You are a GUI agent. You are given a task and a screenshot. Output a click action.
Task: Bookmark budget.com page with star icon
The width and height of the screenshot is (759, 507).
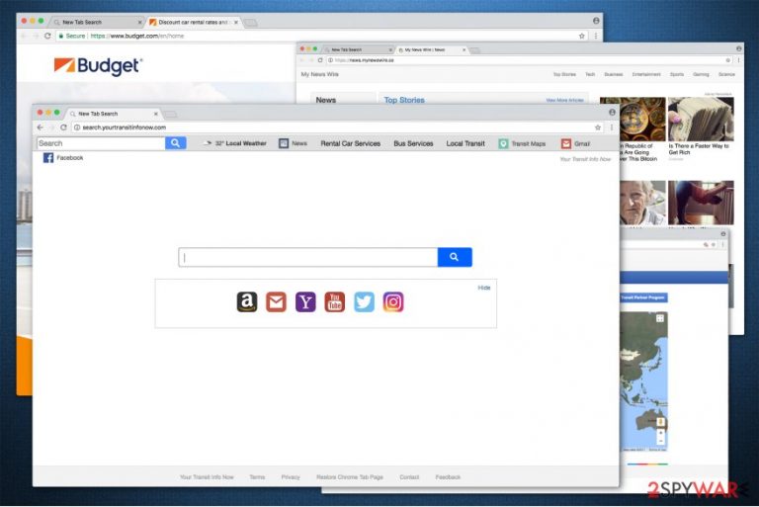tap(582, 36)
